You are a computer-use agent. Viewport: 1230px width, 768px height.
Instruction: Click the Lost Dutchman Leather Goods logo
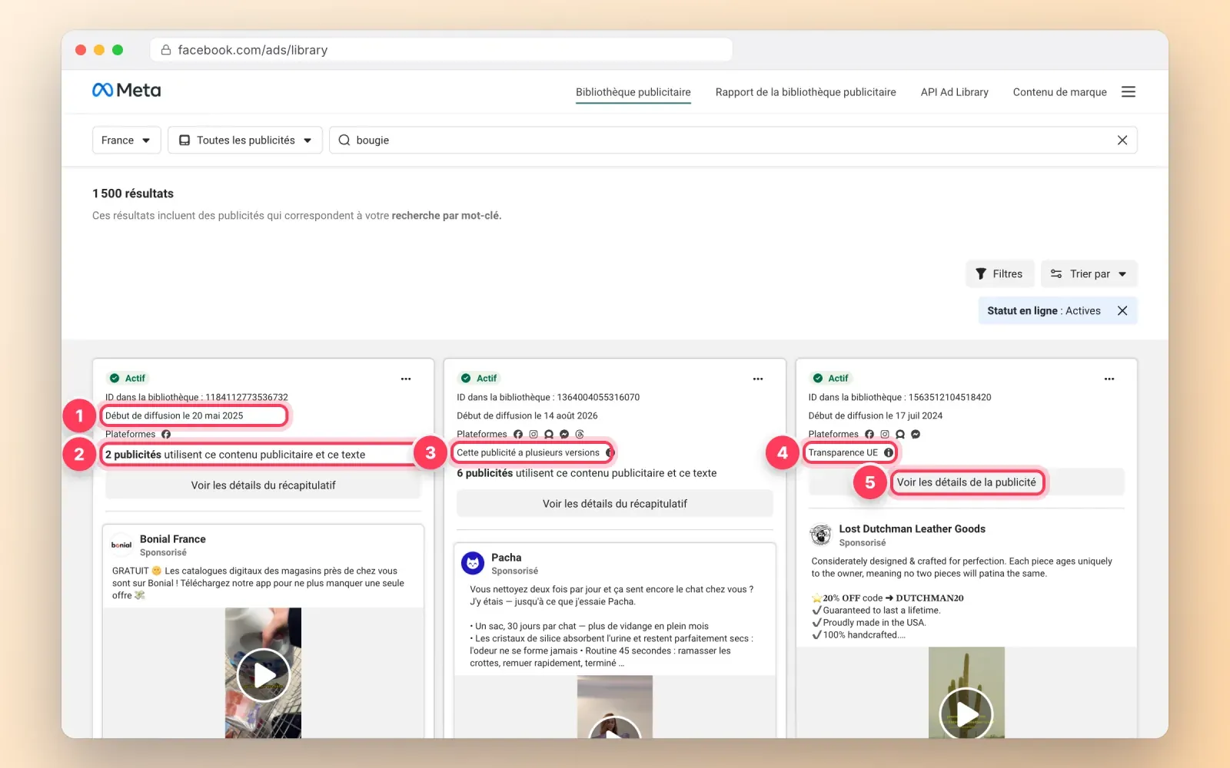click(x=821, y=535)
